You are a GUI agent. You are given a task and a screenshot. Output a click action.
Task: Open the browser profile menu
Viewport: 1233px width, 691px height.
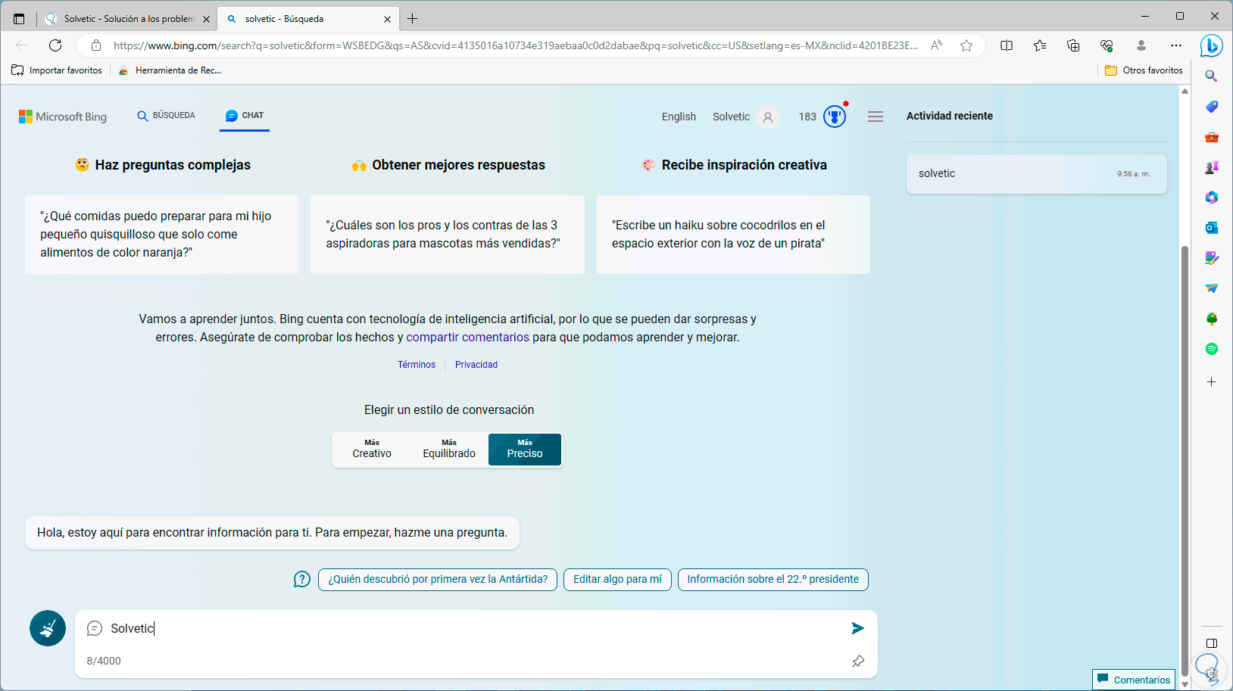[1141, 45]
